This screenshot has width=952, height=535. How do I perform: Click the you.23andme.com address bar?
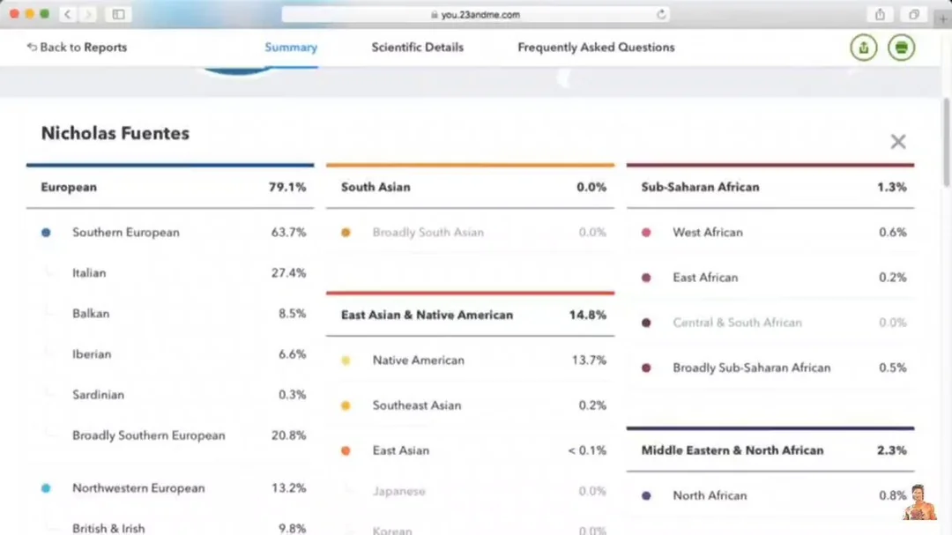(476, 14)
